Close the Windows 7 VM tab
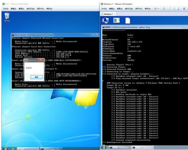Viewport: 188px width, 150px height. [115, 14]
